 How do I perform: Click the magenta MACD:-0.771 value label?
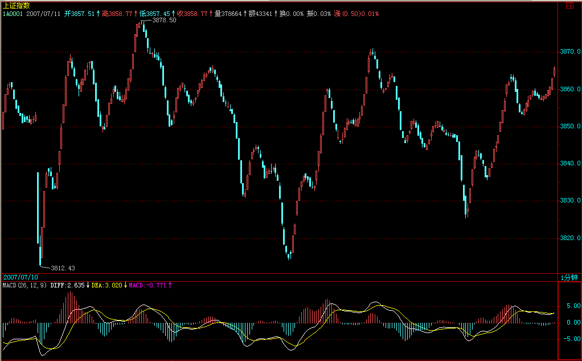(x=147, y=285)
